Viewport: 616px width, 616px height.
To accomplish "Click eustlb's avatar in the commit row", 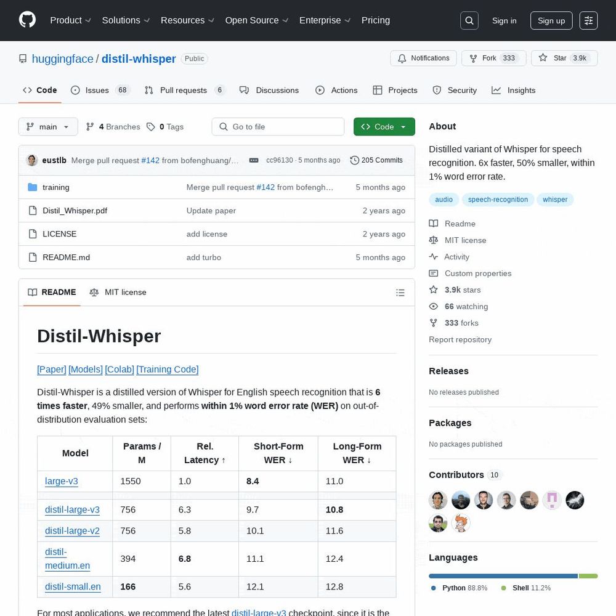I will (32, 160).
